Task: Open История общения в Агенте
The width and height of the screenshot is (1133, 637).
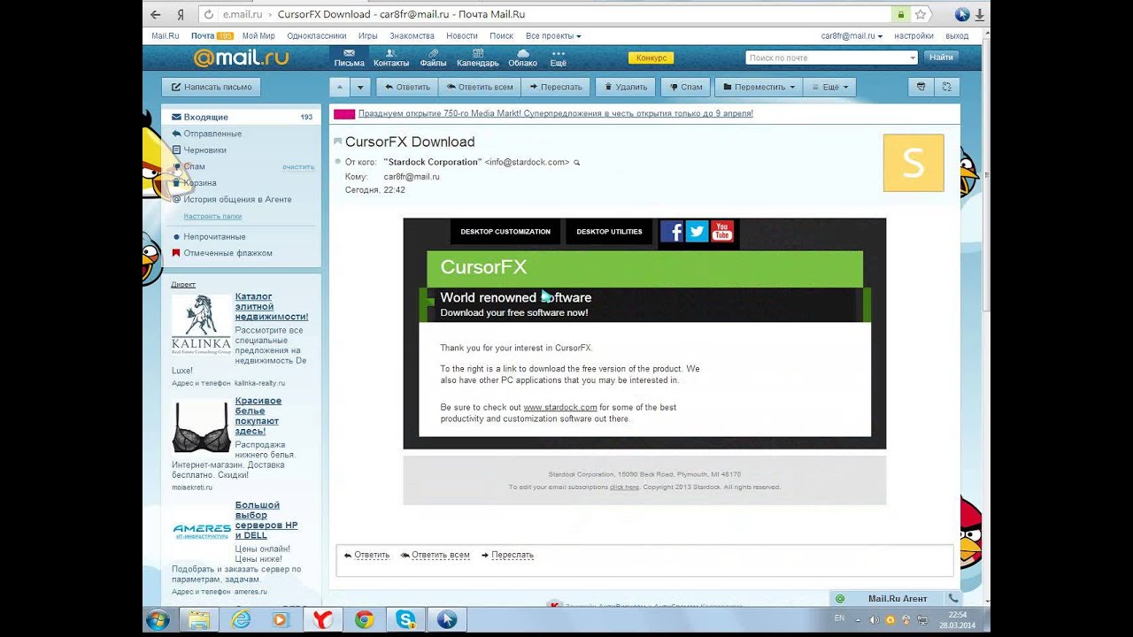Action: (237, 200)
